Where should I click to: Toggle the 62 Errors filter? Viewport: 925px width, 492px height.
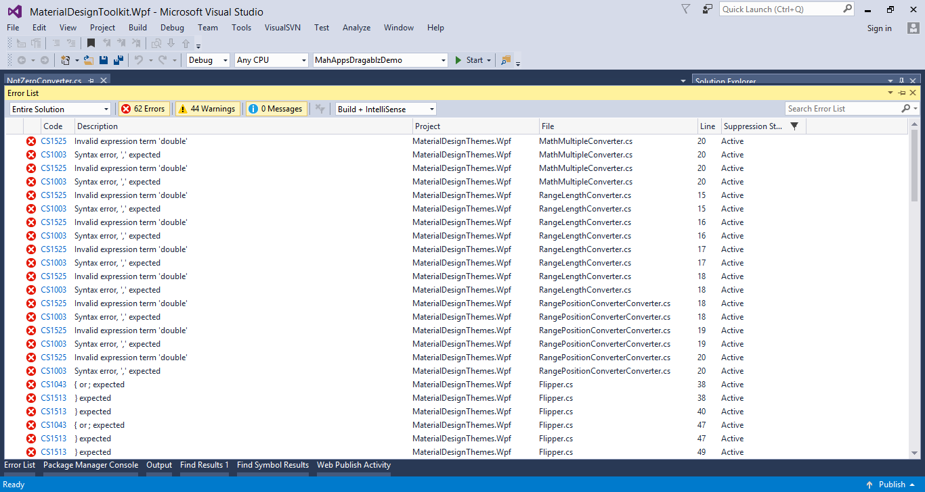(144, 109)
